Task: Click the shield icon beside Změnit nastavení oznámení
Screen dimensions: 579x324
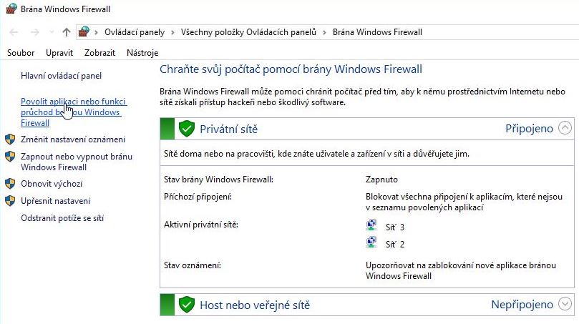Action: [x=10, y=139]
